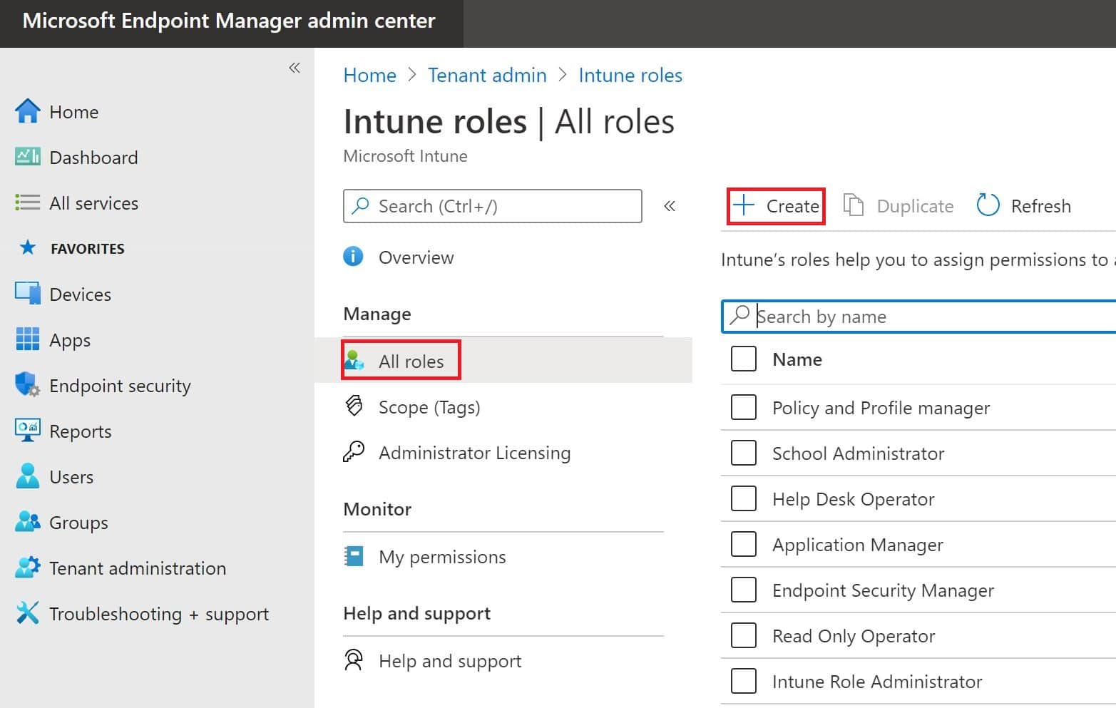
Task: Collapse the left navigation pane with chevron
Action: [295, 67]
